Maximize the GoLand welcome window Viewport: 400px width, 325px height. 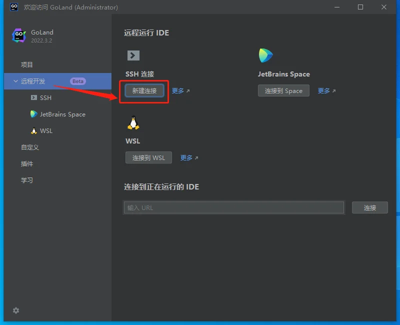point(360,7)
